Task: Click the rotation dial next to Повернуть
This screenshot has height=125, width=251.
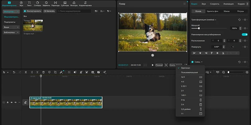Action: [232, 47]
